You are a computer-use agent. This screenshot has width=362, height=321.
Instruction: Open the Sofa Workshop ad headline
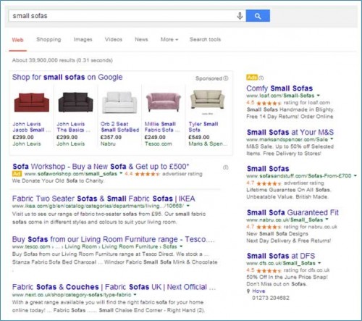[x=101, y=167]
